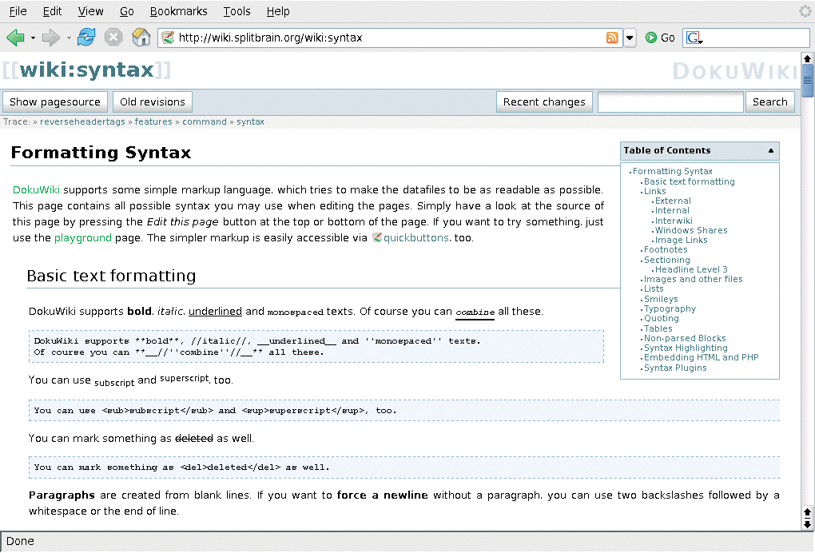The height and width of the screenshot is (553, 815).
Task: Jump to Lists in the contents
Action: pos(654,288)
